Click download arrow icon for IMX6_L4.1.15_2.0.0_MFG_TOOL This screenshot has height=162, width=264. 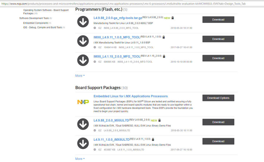pos(83,60)
